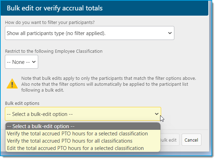Click the 'Bulk edit options' label
Viewport: 216px width, 160px height.
22,103
